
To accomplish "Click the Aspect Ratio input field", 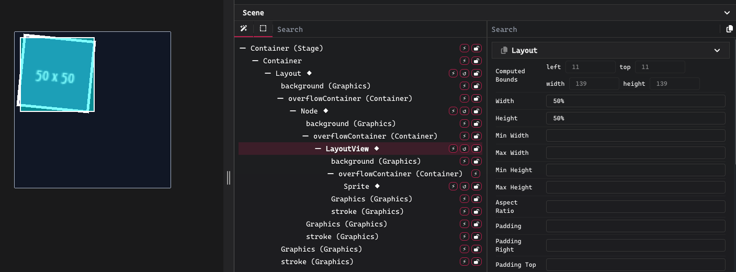I will click(636, 207).
